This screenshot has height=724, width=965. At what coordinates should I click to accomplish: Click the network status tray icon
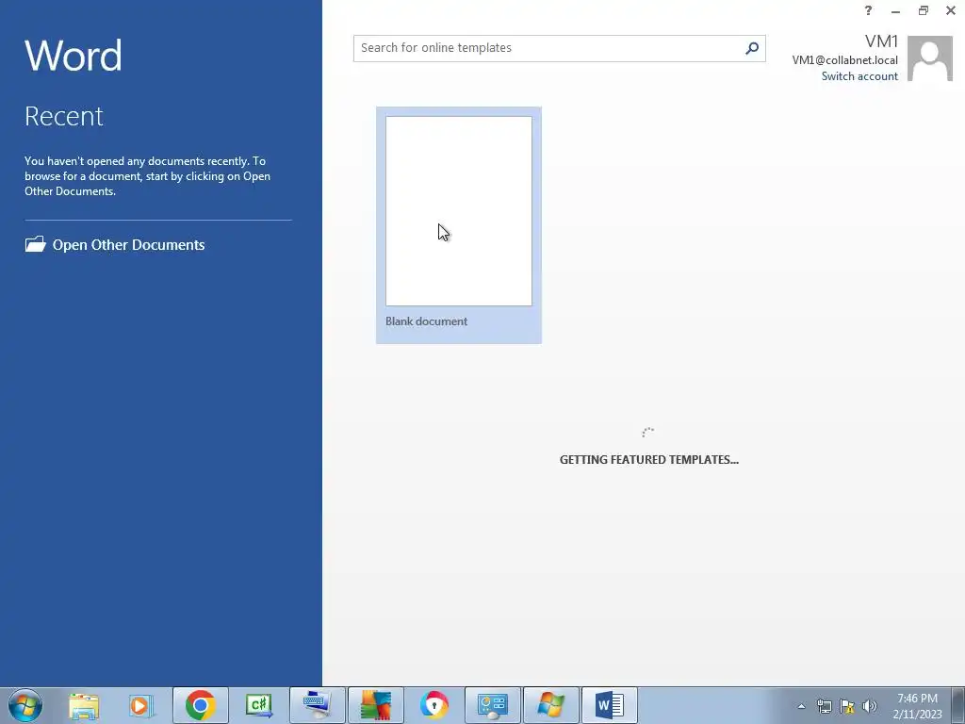824,706
